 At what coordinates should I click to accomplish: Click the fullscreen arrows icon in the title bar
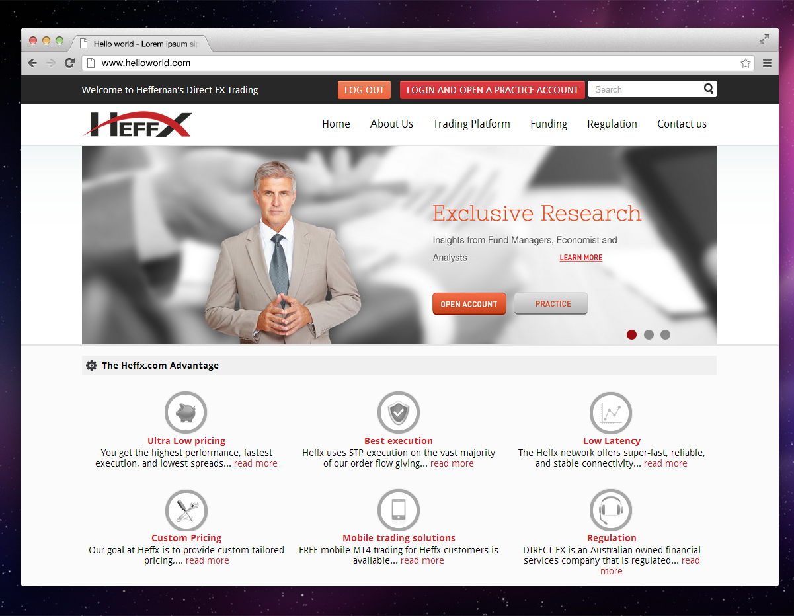[x=764, y=39]
